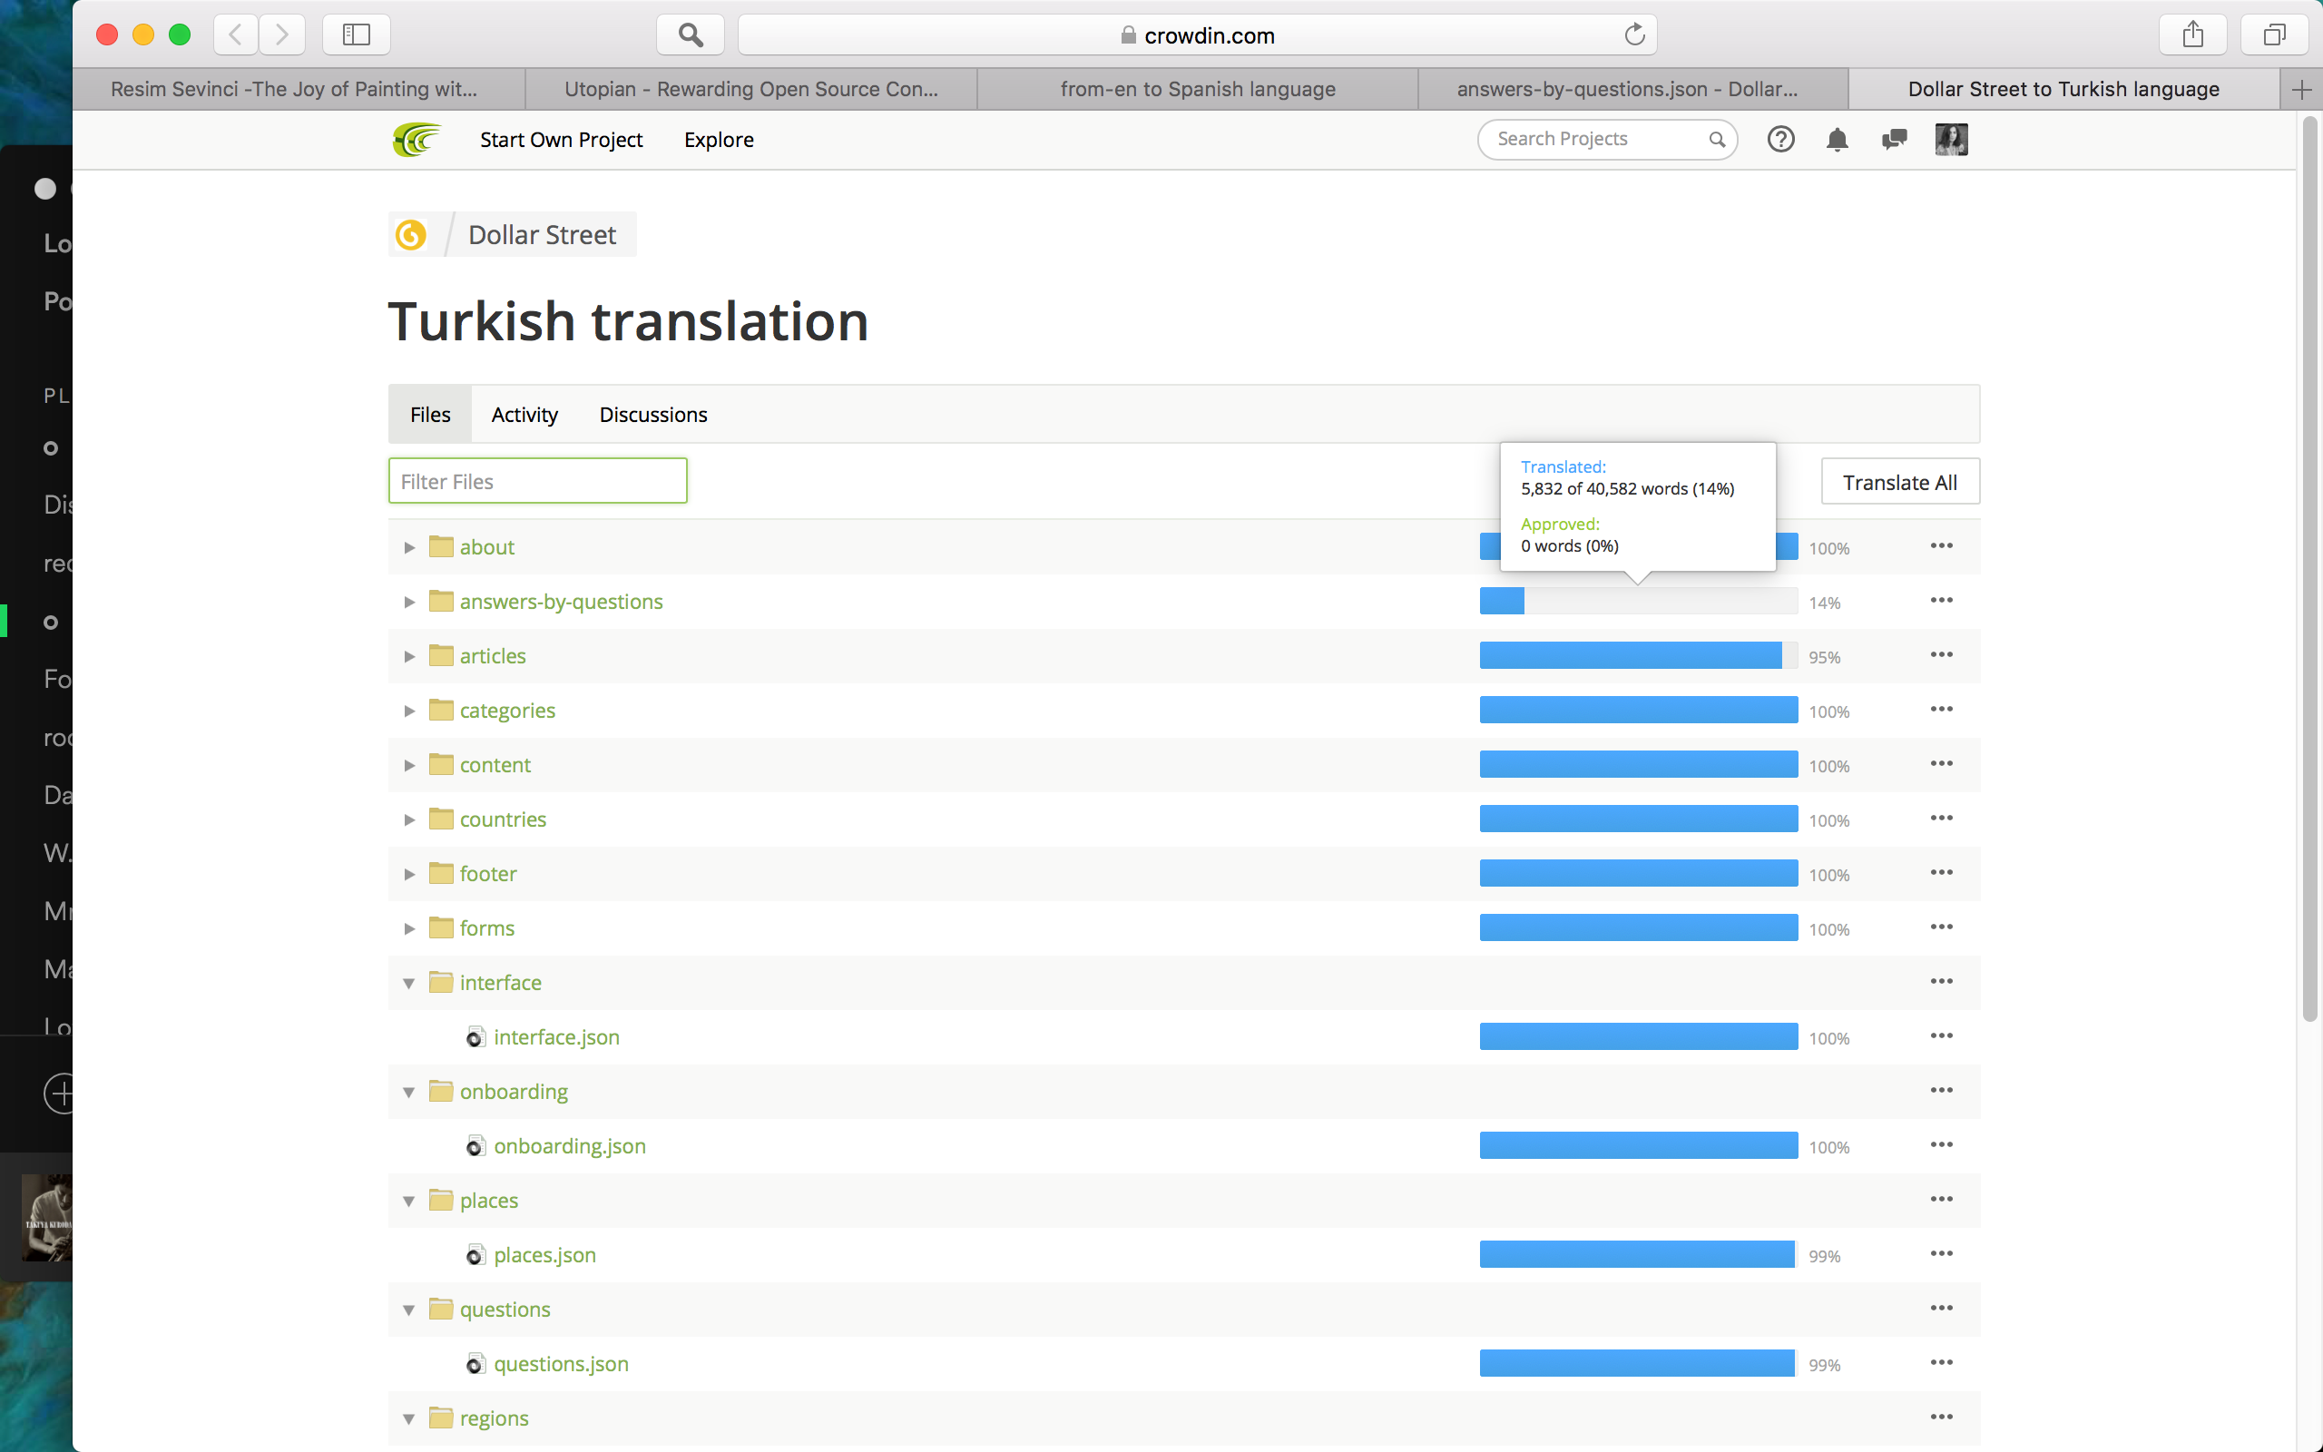
Task: Open more options for answers-by-questions folder
Action: [x=1941, y=600]
